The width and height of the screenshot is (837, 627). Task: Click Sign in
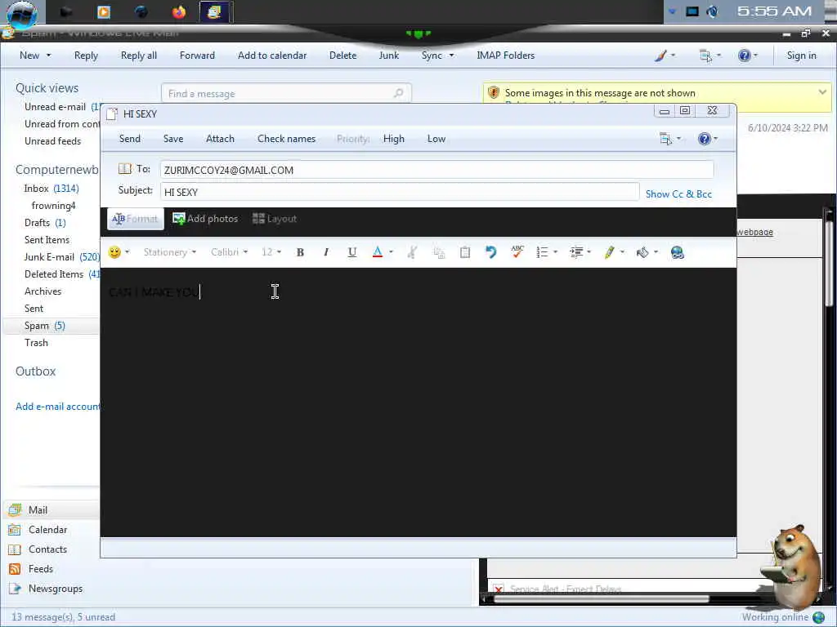(801, 56)
